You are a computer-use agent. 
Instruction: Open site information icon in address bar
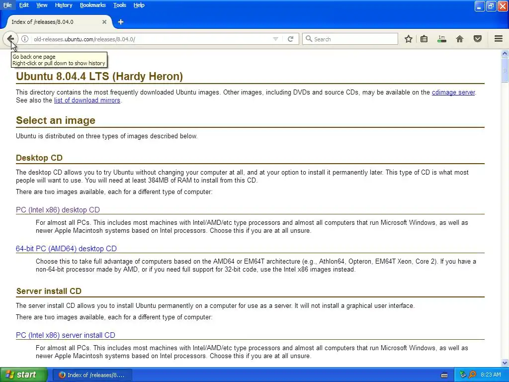tap(25, 39)
